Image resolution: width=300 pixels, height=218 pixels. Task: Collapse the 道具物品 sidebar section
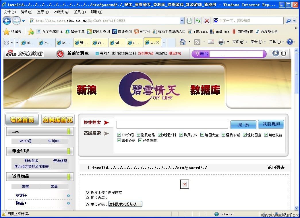click(69, 176)
